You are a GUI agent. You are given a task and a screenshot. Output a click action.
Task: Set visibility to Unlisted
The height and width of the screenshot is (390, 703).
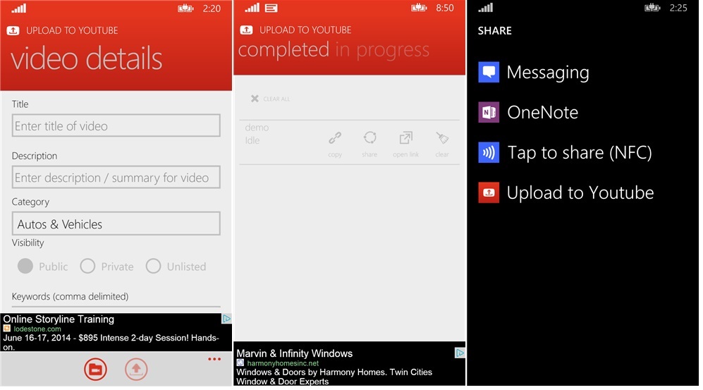153,267
